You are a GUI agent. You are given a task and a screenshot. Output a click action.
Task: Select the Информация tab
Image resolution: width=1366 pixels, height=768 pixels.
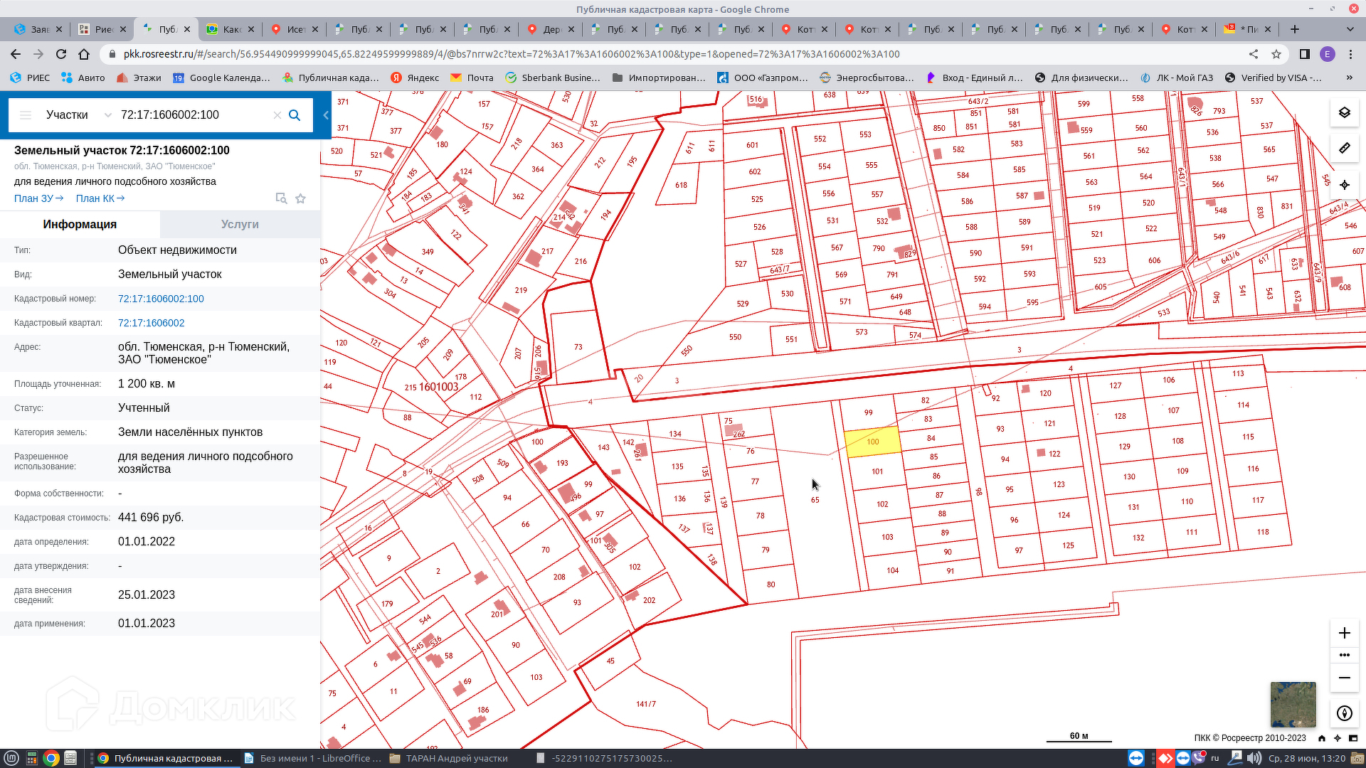[x=80, y=224]
